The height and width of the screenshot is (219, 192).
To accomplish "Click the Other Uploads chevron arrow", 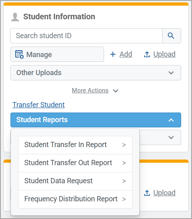I will point(171,73).
